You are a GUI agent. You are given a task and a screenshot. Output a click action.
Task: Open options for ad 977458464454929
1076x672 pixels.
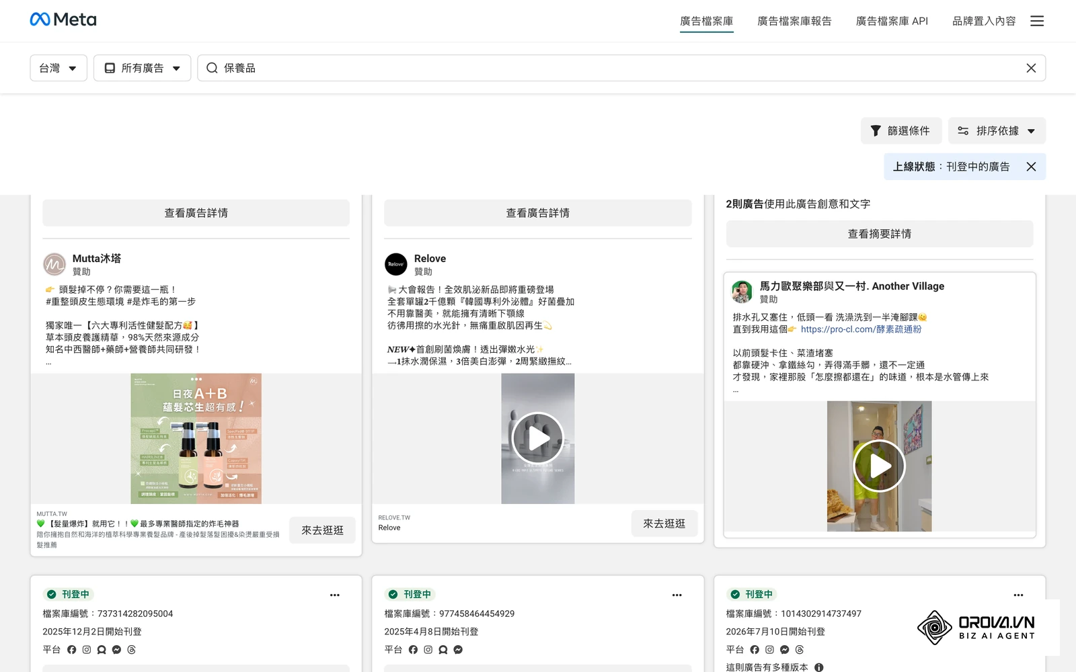pos(677,595)
